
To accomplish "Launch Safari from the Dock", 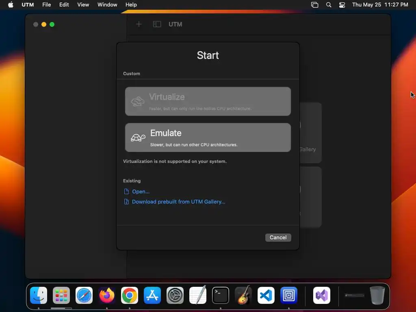I will 84,295.
